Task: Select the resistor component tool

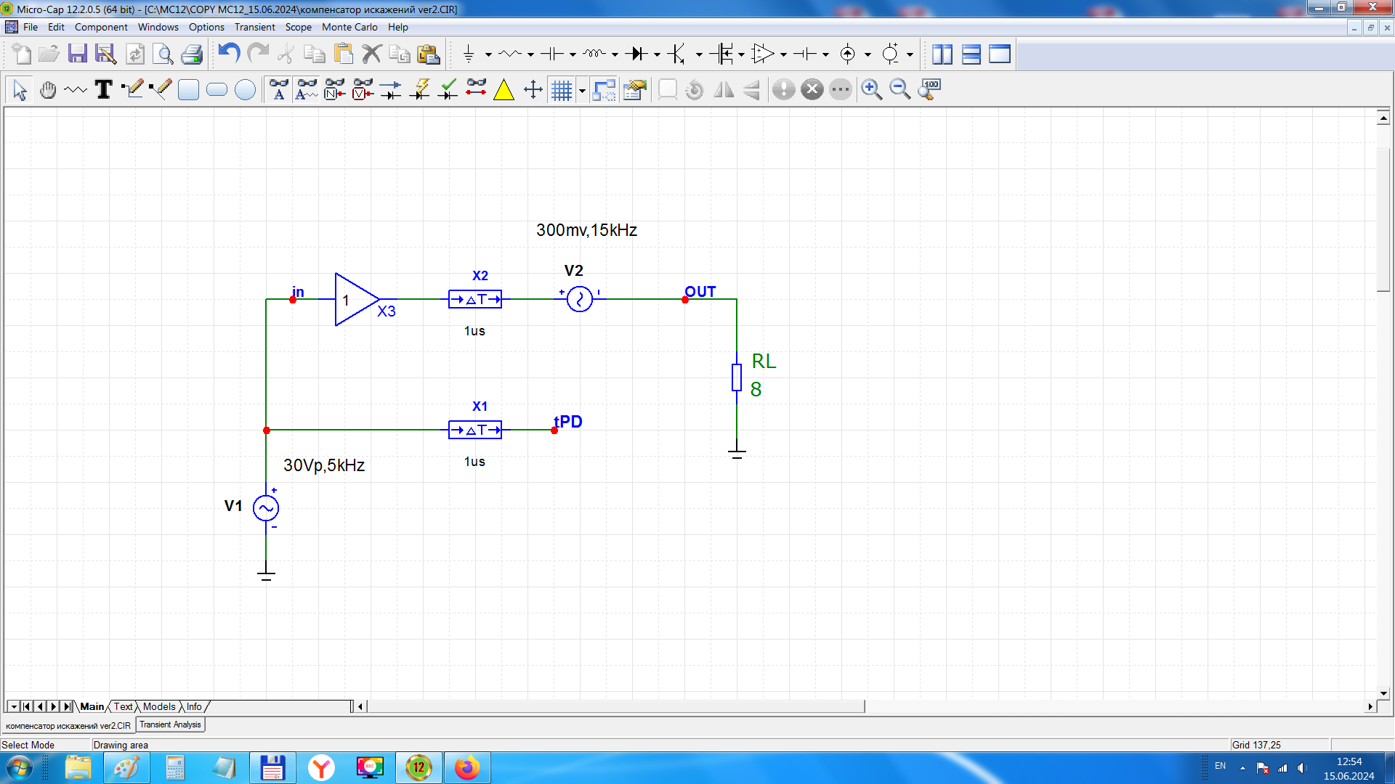Action: point(510,54)
